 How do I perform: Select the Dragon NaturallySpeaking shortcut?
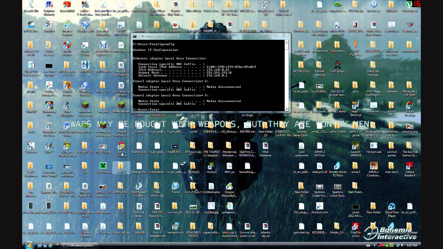click(229, 190)
